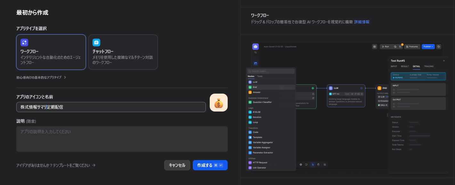Click the IF/ELSE node icon
Screen dimensions: 455x185
point(250,112)
